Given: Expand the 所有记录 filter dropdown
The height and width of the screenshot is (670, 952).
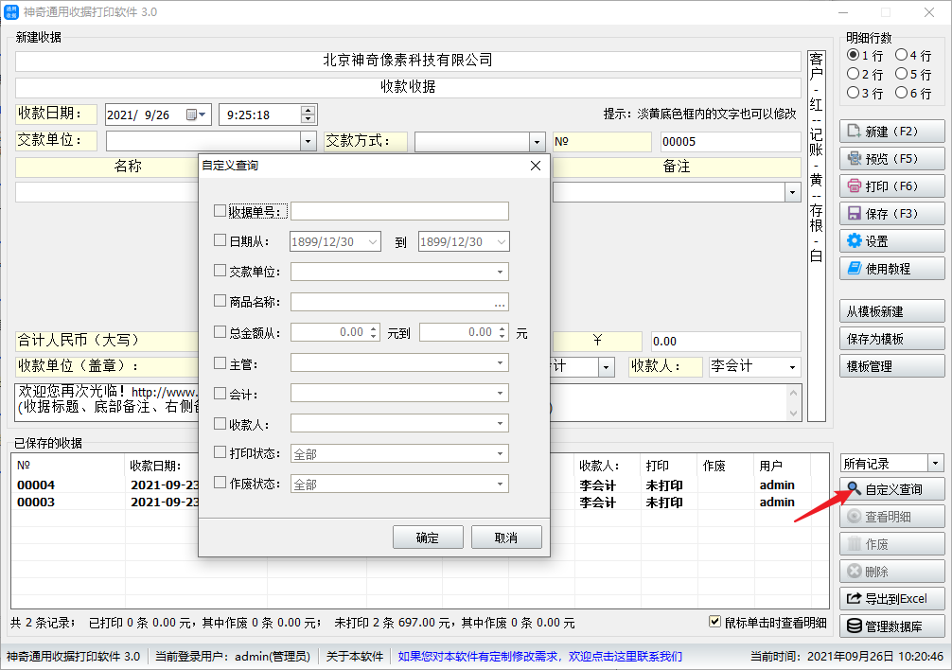Looking at the screenshot, I should 936,464.
